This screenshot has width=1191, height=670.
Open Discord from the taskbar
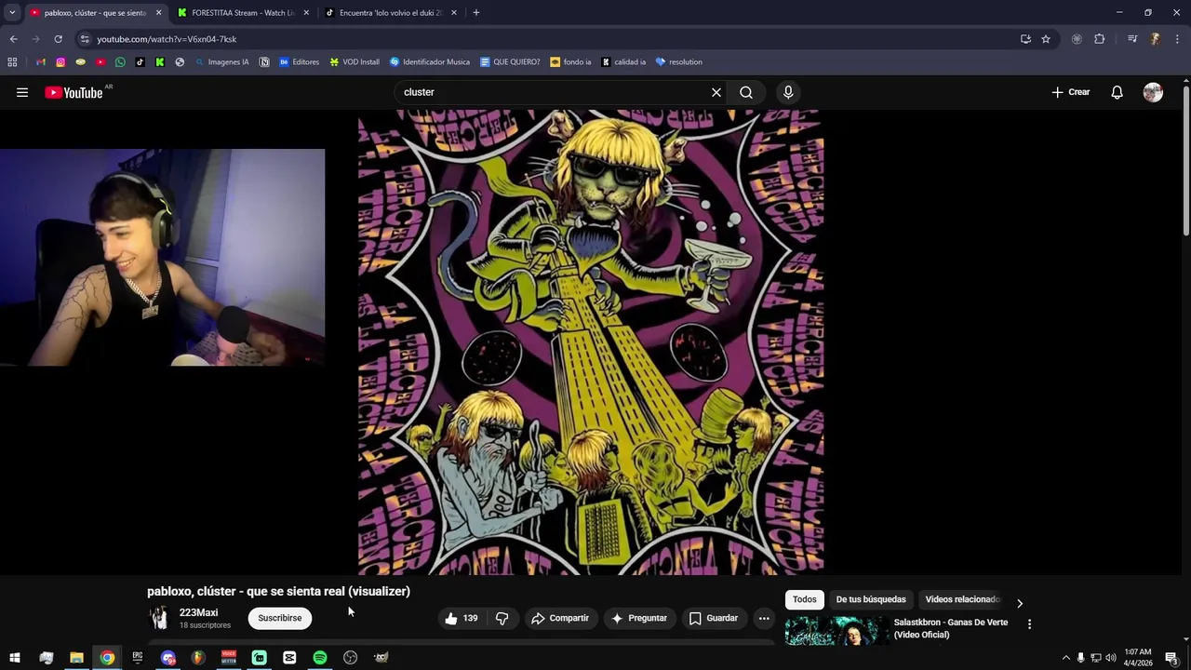point(167,658)
